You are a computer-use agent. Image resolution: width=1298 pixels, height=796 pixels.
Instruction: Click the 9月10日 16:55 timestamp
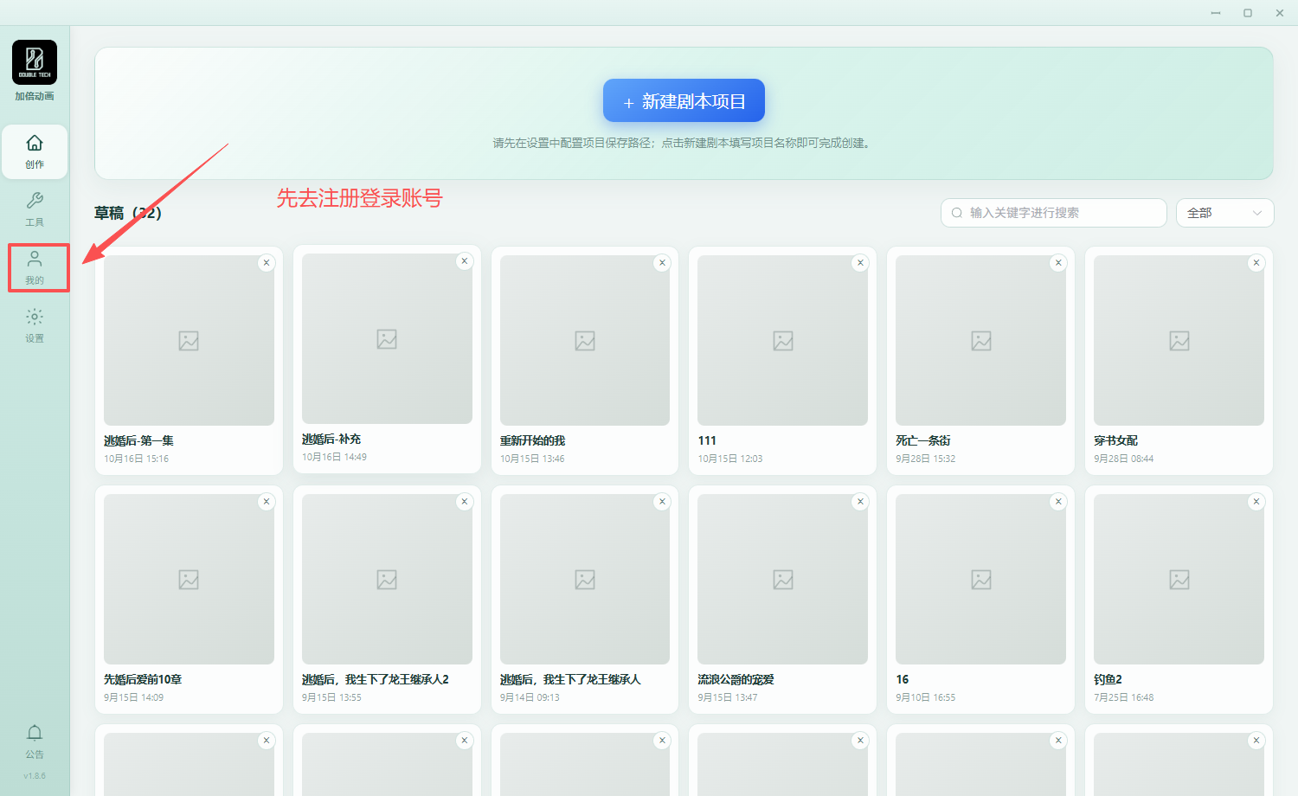(926, 697)
